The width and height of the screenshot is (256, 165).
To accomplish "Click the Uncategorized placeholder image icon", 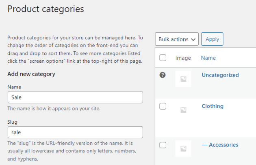I will pos(183,79).
